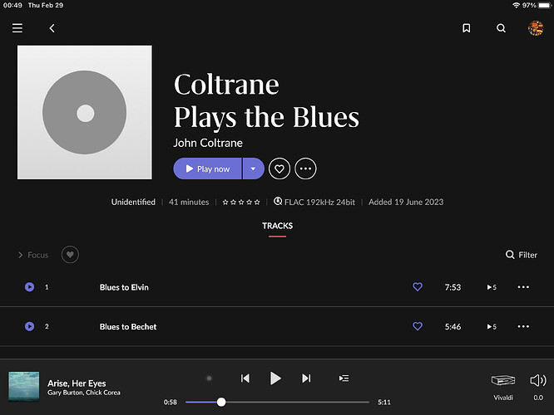Open the now playing album thumbnail
The height and width of the screenshot is (415, 554).
(23, 387)
